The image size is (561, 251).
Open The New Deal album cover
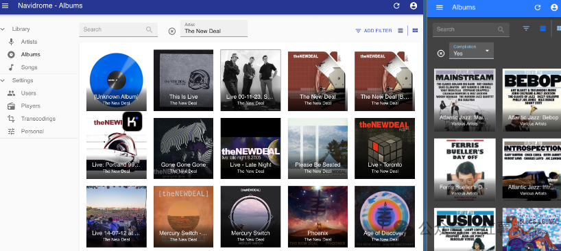click(318, 81)
